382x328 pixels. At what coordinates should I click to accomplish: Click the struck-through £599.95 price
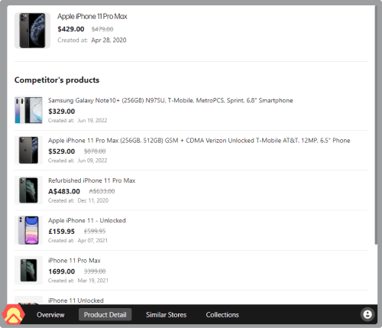coord(95,232)
